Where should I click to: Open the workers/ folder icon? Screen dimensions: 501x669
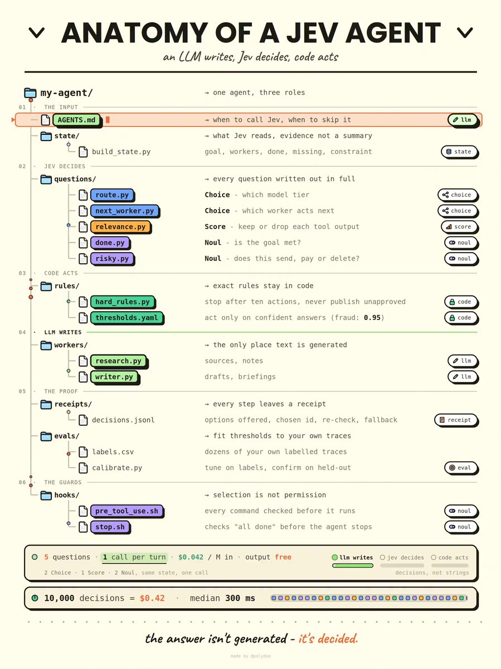click(x=46, y=345)
